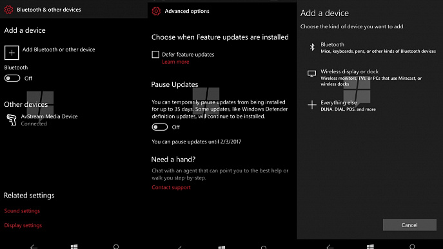Choose the Wireless display or dock monitor icon
This screenshot has height=249, width=443.
[x=311, y=73]
